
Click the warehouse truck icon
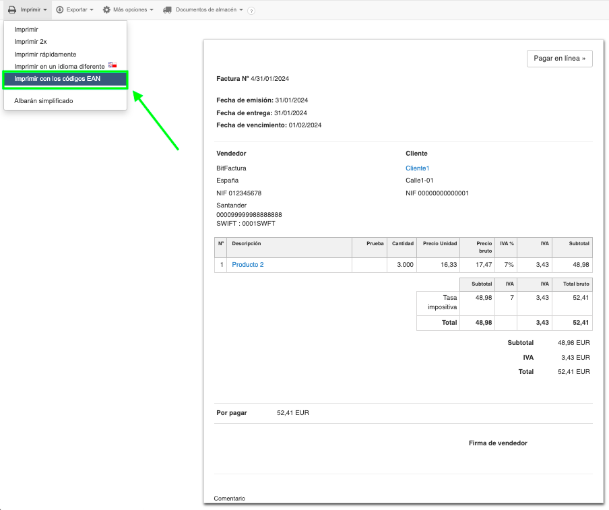167,10
